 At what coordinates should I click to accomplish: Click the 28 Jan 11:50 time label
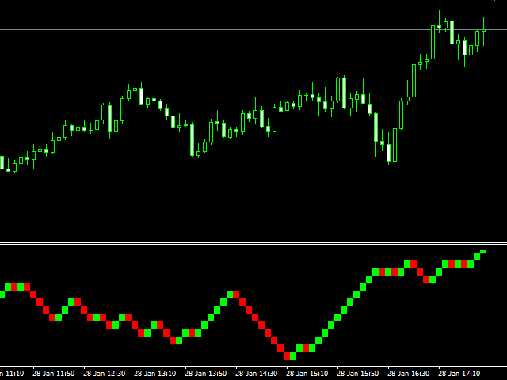(54, 373)
